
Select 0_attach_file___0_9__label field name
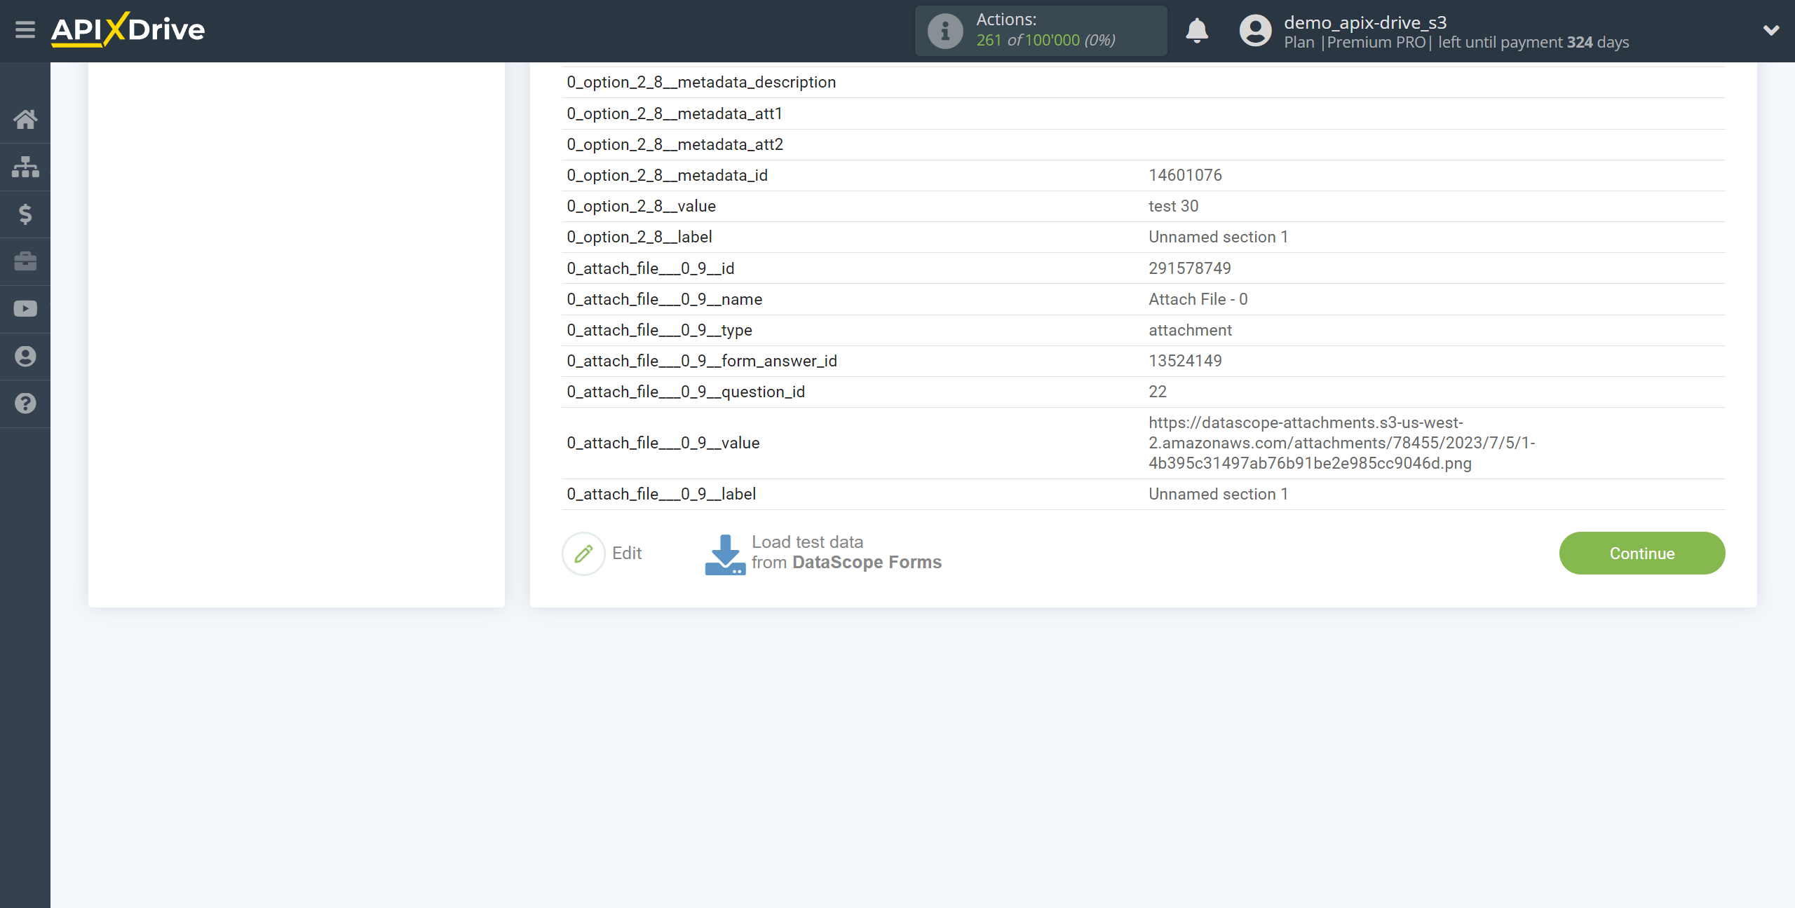661,494
